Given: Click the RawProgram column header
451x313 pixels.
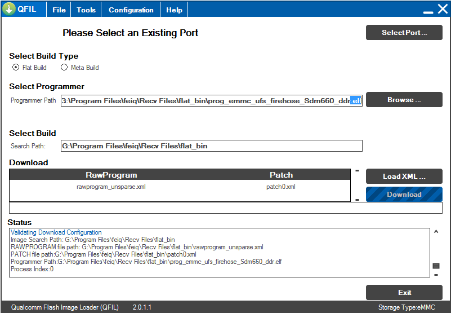Looking at the screenshot, I should (111, 175).
